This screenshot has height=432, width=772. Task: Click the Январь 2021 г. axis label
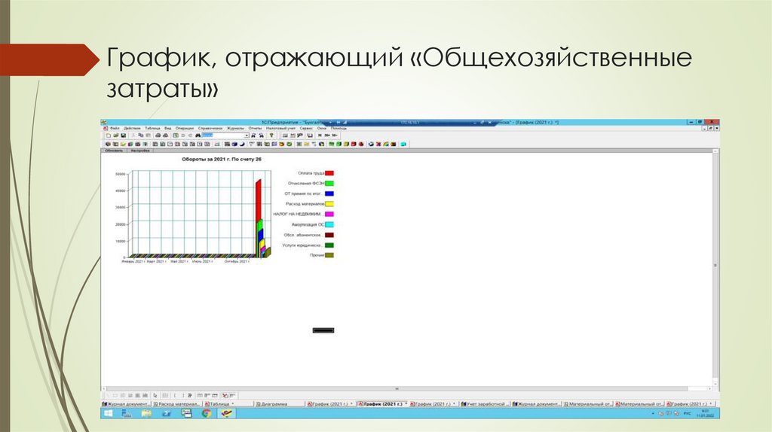133,261
